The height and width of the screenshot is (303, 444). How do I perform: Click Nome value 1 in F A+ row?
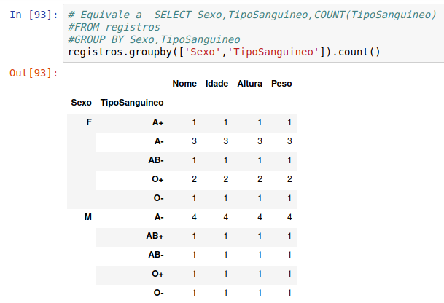pos(194,122)
